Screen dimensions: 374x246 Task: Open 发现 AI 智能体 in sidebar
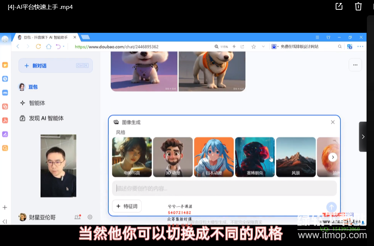46,118
